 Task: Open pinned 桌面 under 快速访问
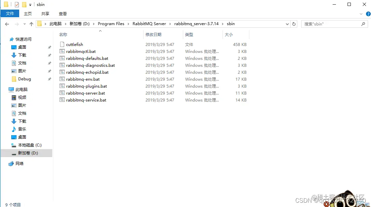22,47
